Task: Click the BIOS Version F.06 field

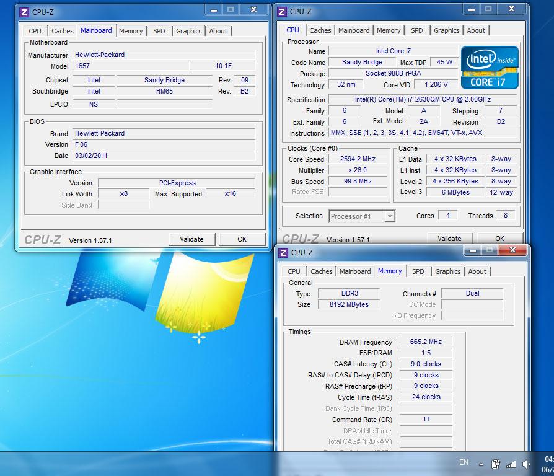Action: click(x=164, y=144)
